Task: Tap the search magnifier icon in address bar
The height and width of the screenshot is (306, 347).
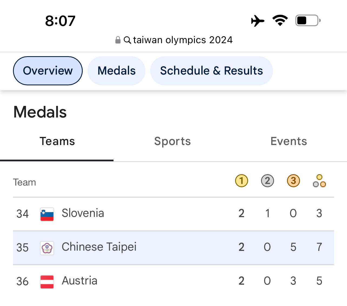Action: coord(127,40)
